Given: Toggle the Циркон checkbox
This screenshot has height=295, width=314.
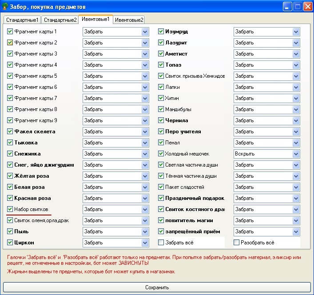Looking at the screenshot, I should (10, 243).
